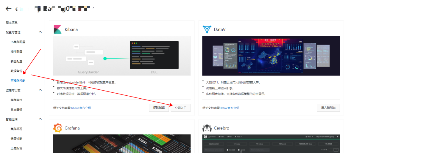Screen dimensions: 437x153
Task: Select 插件配置 menu item
Action: coord(16,52)
